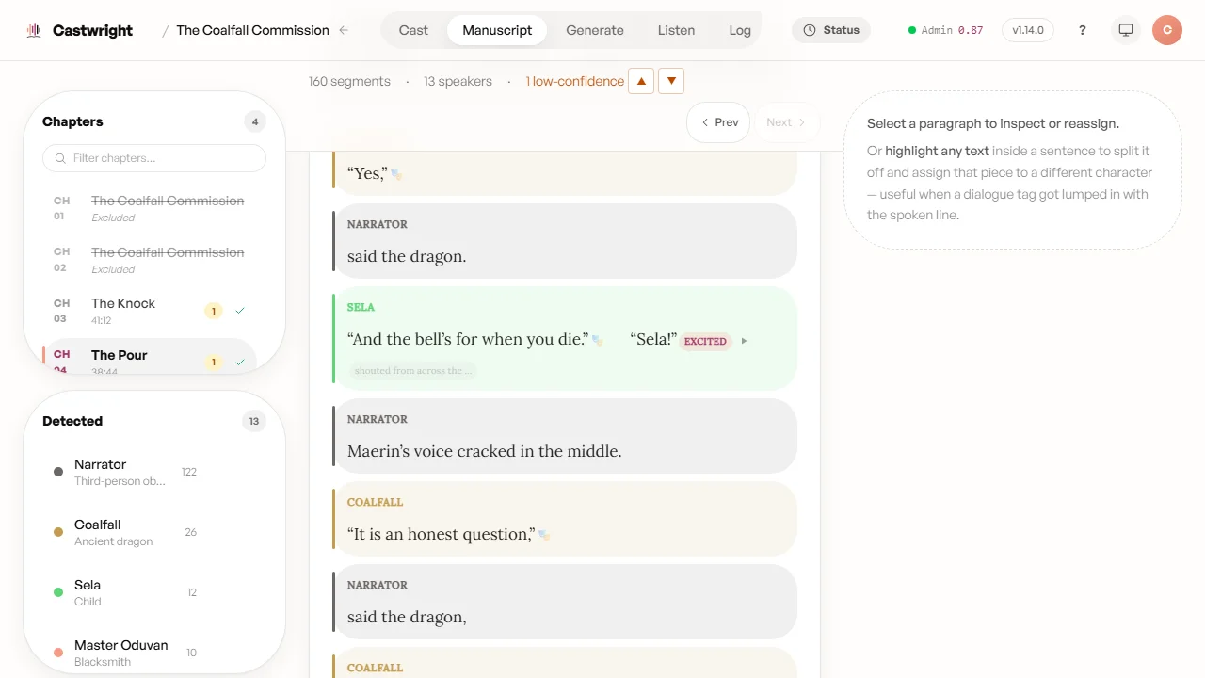Image resolution: width=1205 pixels, height=678 pixels.
Task: Select Master Oduvan in Detected list
Action: point(128,653)
